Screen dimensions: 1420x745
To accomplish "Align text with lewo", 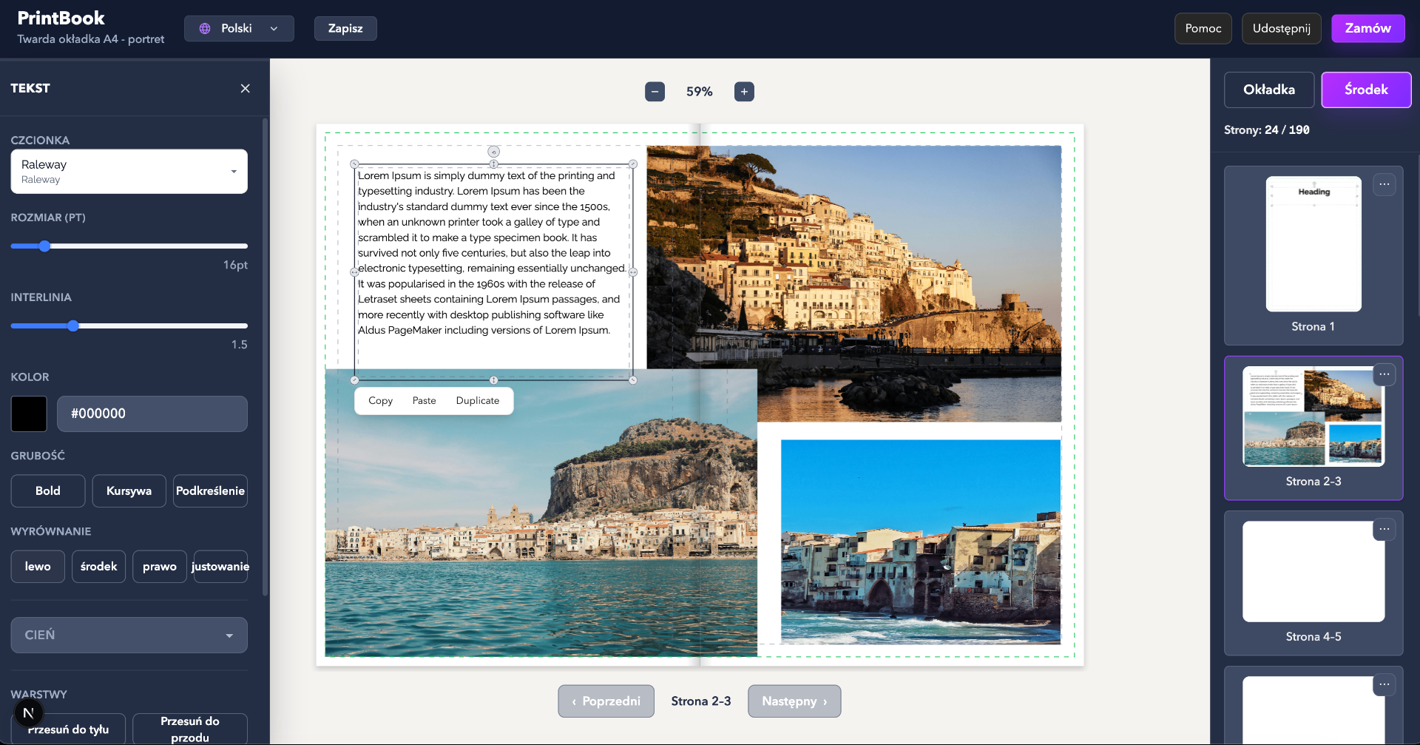I will [38, 567].
